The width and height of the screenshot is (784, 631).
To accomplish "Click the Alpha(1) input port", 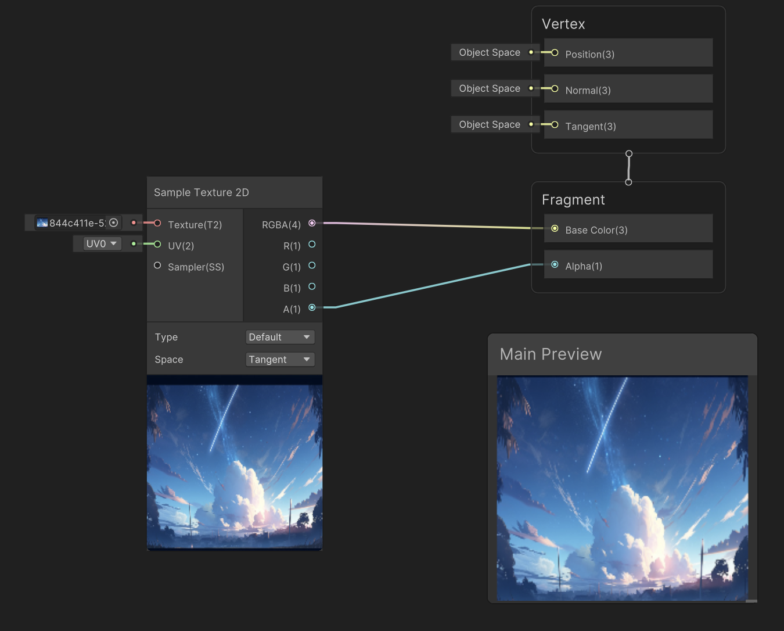I will click(x=555, y=265).
